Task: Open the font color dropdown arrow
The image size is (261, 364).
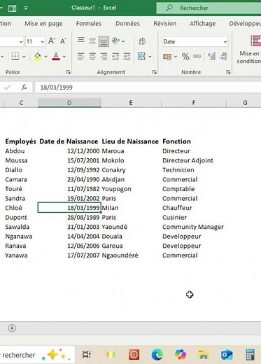Action: pyautogui.click(x=64, y=57)
